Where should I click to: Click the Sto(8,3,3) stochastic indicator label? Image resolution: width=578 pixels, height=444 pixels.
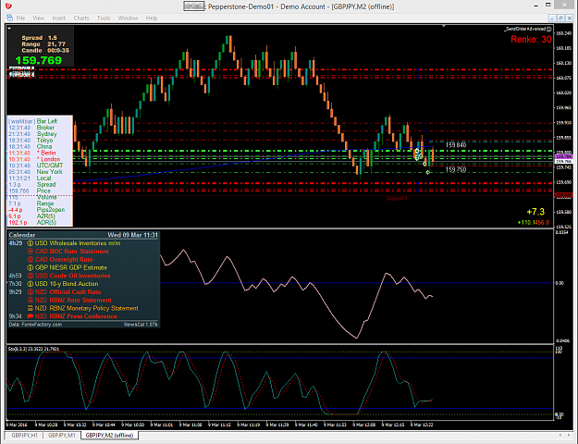[x=33, y=349]
